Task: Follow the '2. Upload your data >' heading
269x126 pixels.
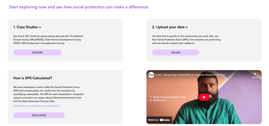Action: tap(170, 27)
